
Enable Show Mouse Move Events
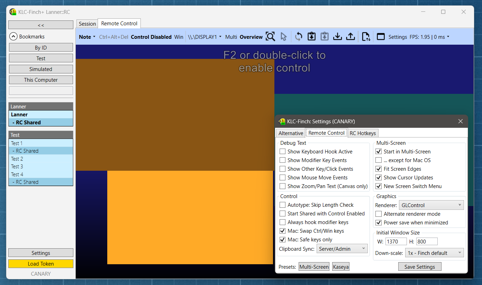tap(283, 177)
